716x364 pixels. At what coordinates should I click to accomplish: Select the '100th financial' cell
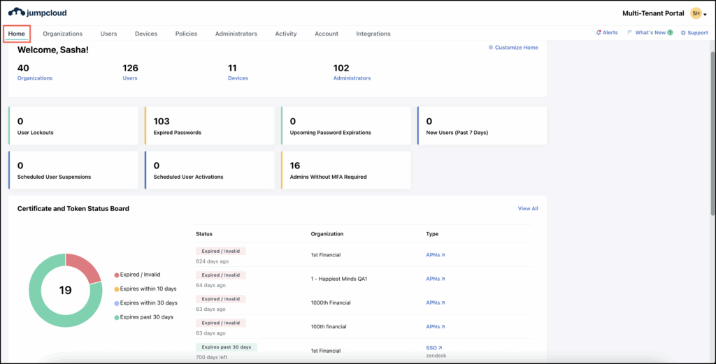coord(329,326)
